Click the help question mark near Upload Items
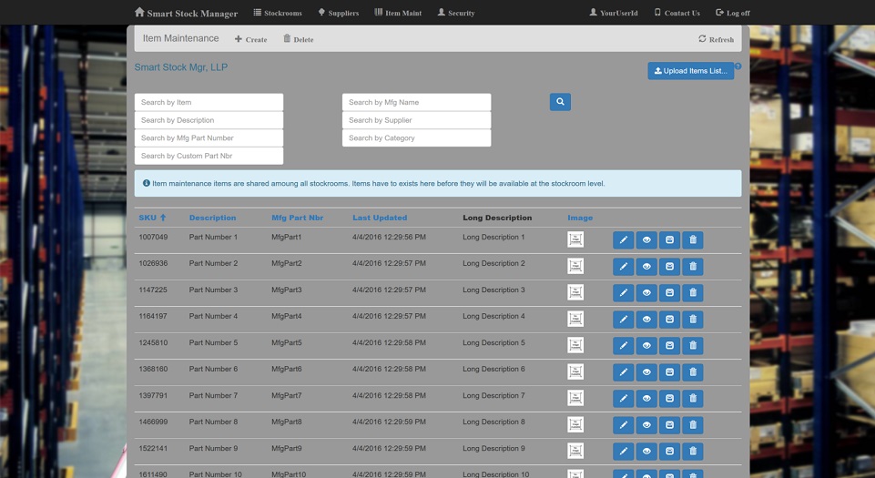 pos(738,66)
